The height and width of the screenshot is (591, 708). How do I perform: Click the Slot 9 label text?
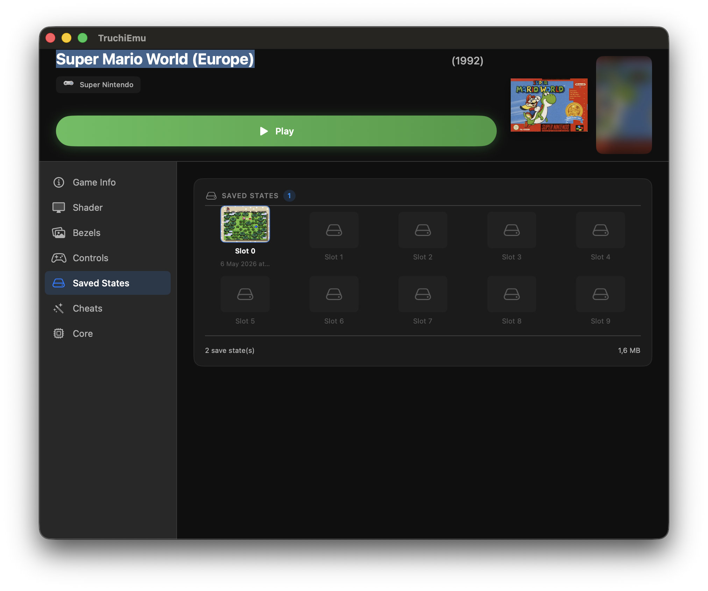point(601,321)
